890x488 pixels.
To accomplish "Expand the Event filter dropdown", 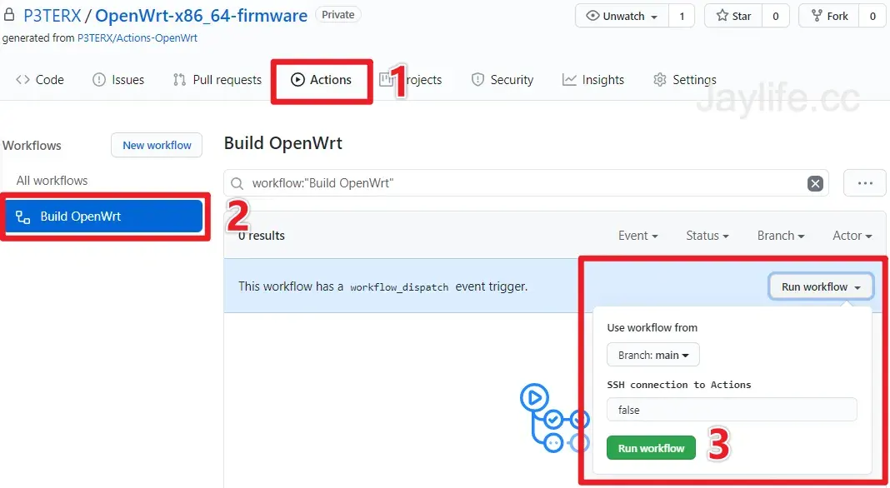I will (637, 236).
